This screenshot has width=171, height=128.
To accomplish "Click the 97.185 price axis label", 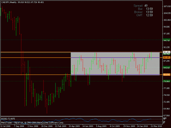I will point(167,34).
